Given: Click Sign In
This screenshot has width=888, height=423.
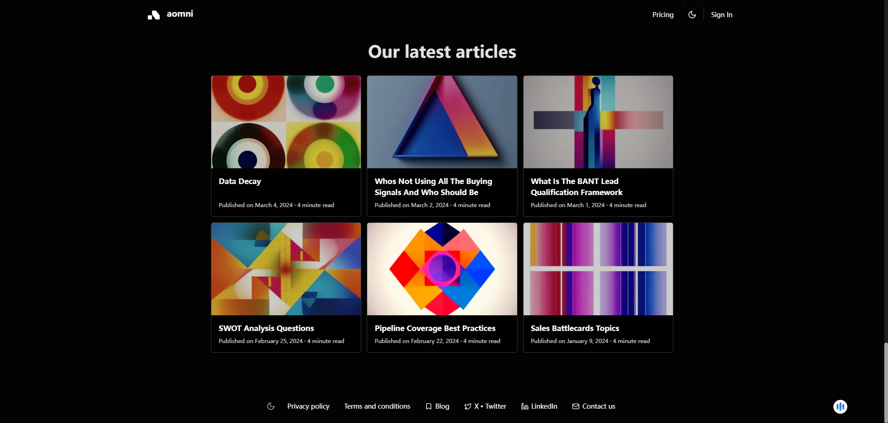Looking at the screenshot, I should click(721, 15).
